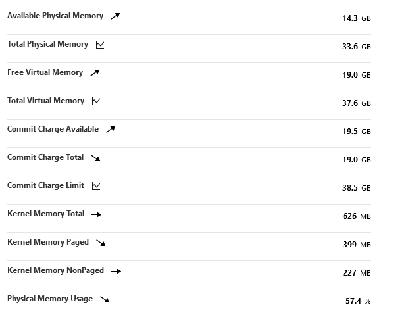Click the rising arrow beside Free Virtual Memory
Image resolution: width=408 pixels, height=313 pixels.
(95, 73)
